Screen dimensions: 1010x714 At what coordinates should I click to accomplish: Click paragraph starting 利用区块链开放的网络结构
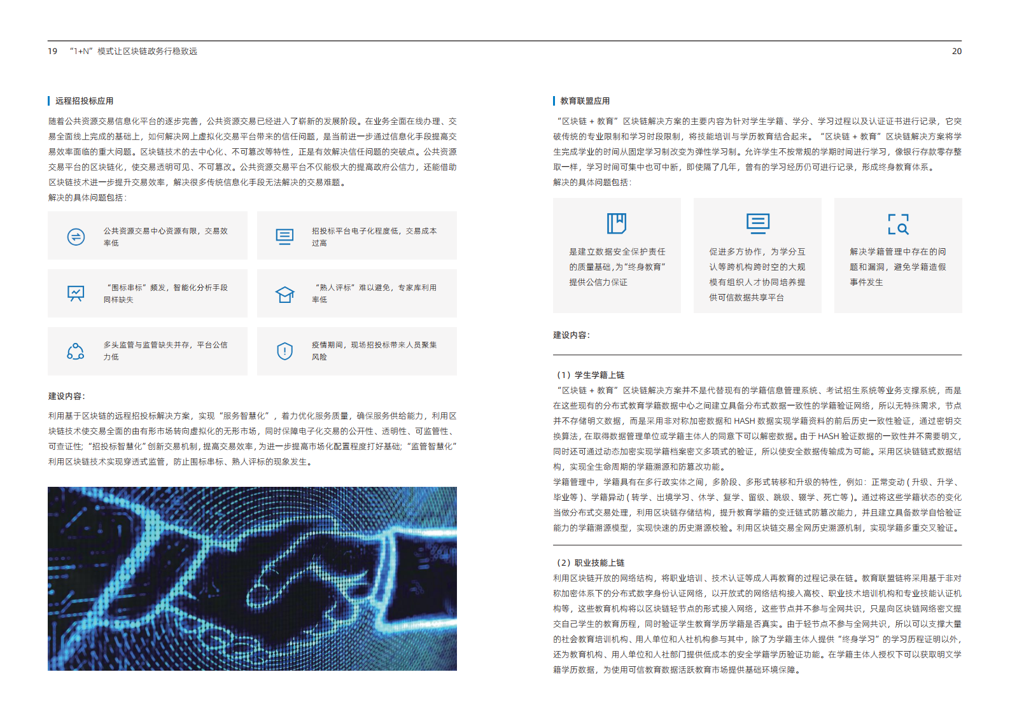(757, 624)
